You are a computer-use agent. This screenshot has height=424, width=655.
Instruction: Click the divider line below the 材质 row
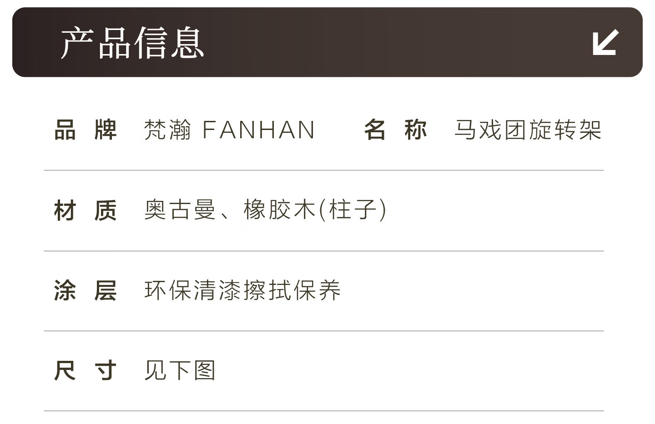tap(323, 251)
